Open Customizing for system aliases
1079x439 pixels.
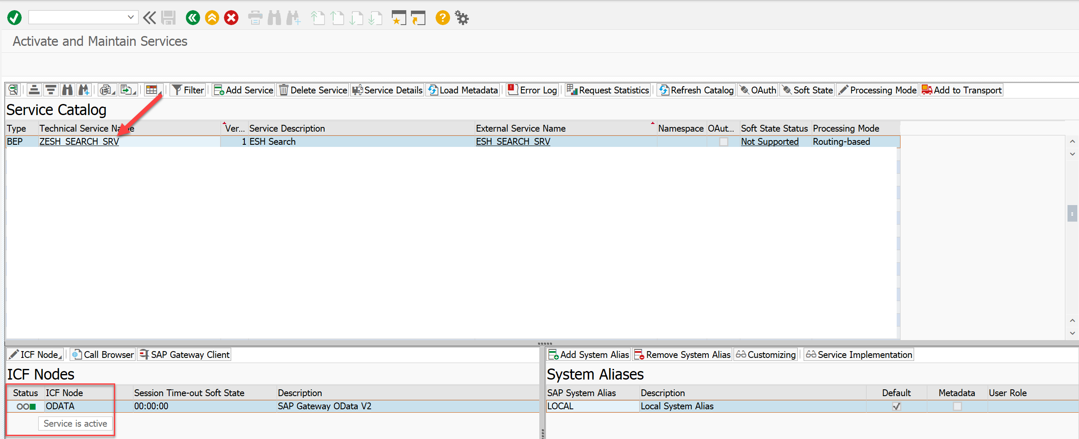click(x=766, y=355)
